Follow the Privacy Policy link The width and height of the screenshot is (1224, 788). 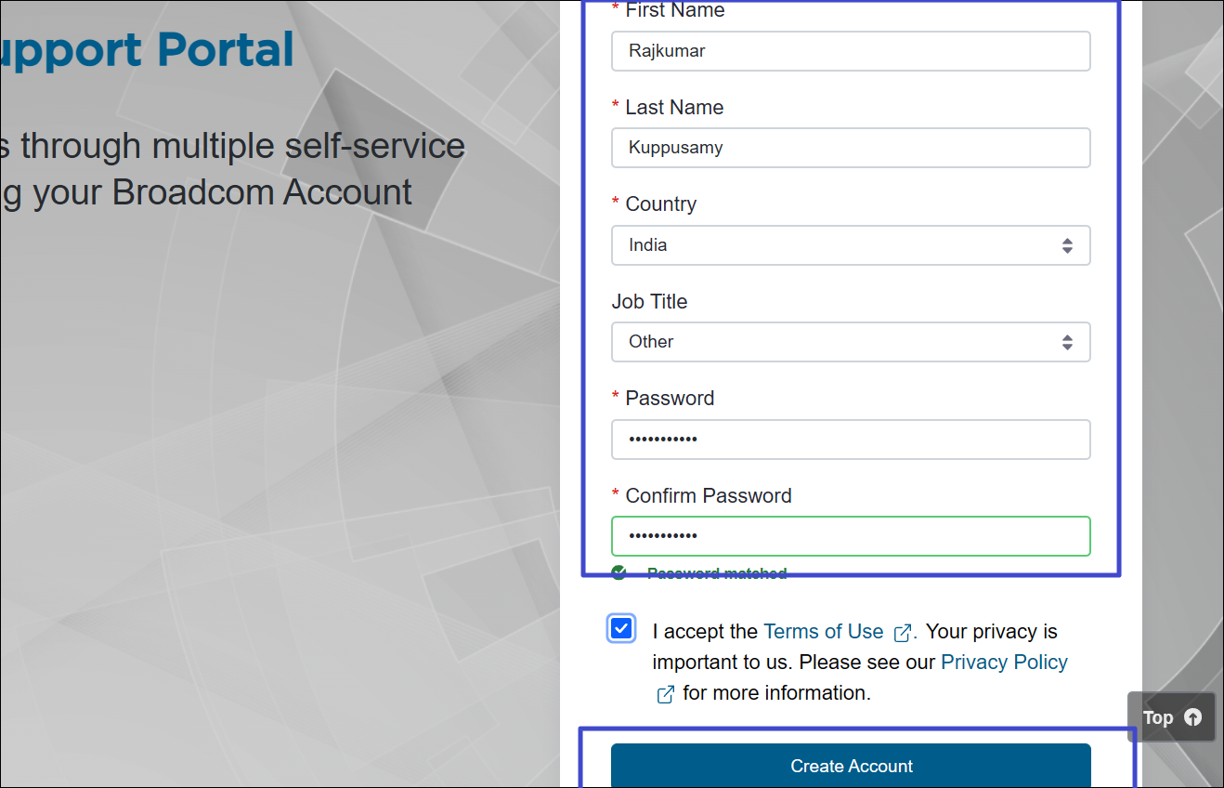pyautogui.click(x=1004, y=663)
